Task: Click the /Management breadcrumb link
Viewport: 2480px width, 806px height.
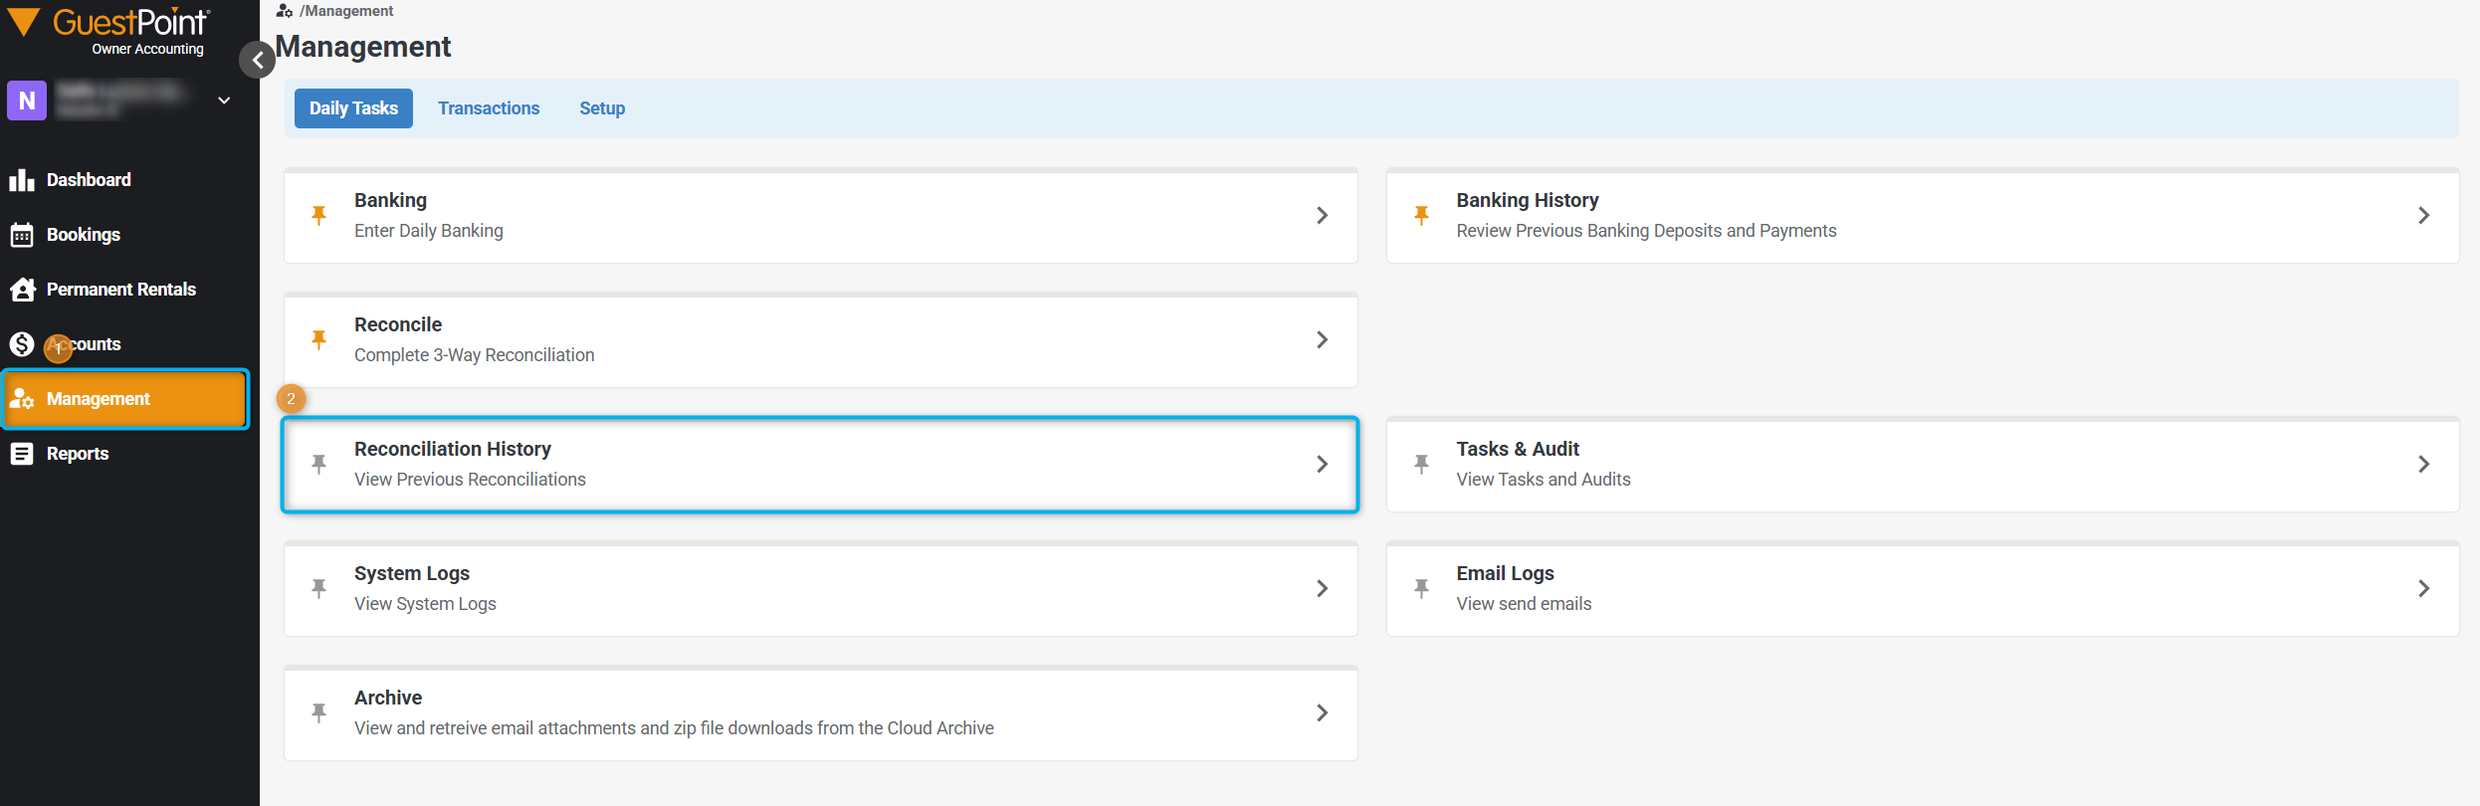Action: [346, 11]
